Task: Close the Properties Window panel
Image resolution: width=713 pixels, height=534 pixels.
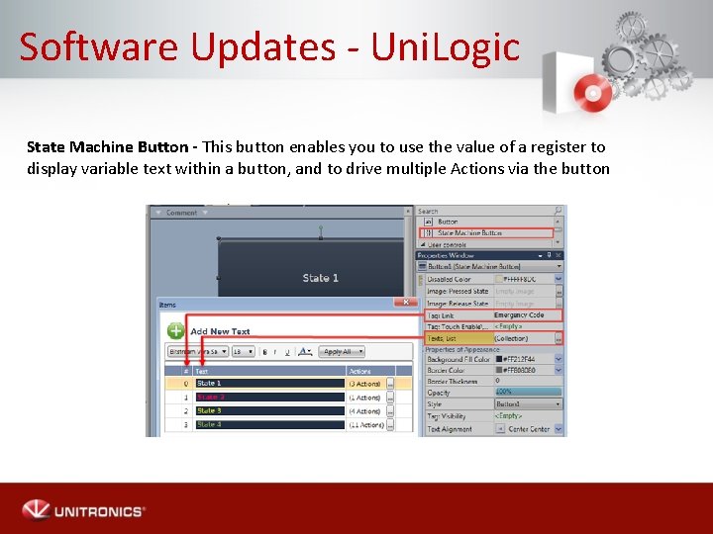Action: click(x=559, y=255)
